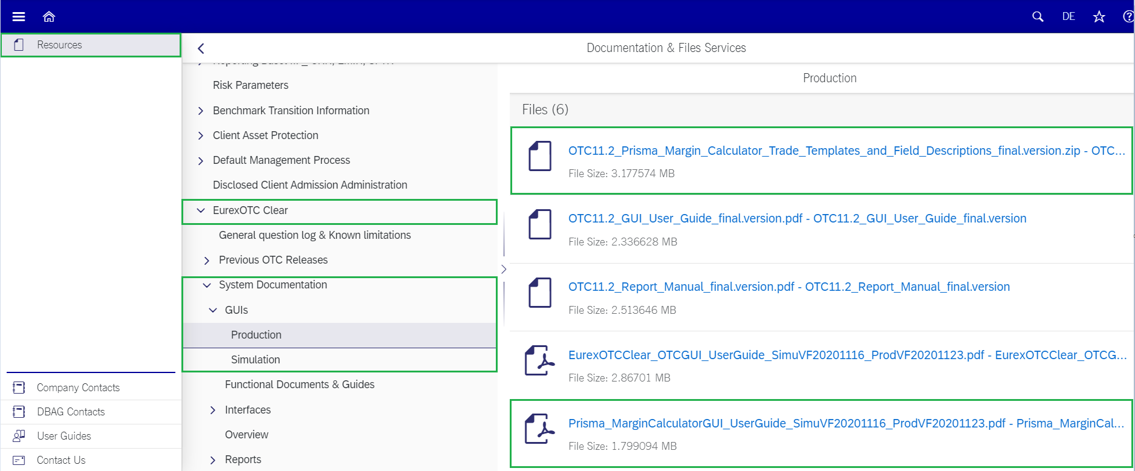Collapse the GUIs folder chevron
This screenshot has width=1135, height=471.
click(213, 310)
